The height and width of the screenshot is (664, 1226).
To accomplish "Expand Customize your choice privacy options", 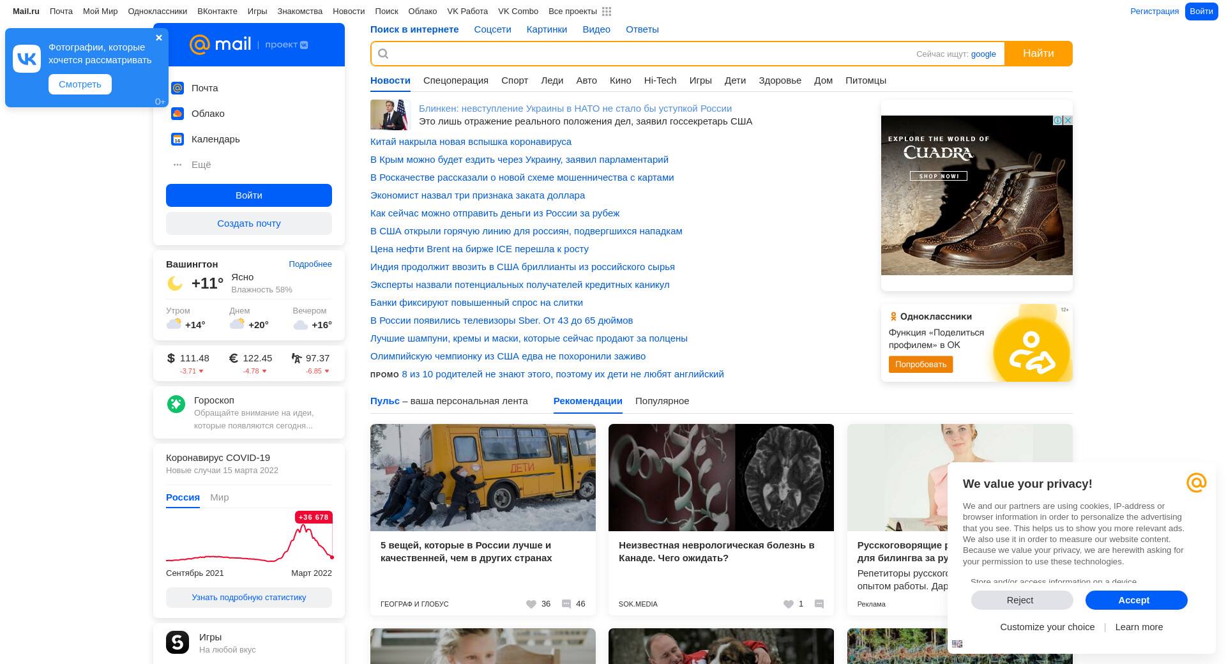I will 1047,627.
